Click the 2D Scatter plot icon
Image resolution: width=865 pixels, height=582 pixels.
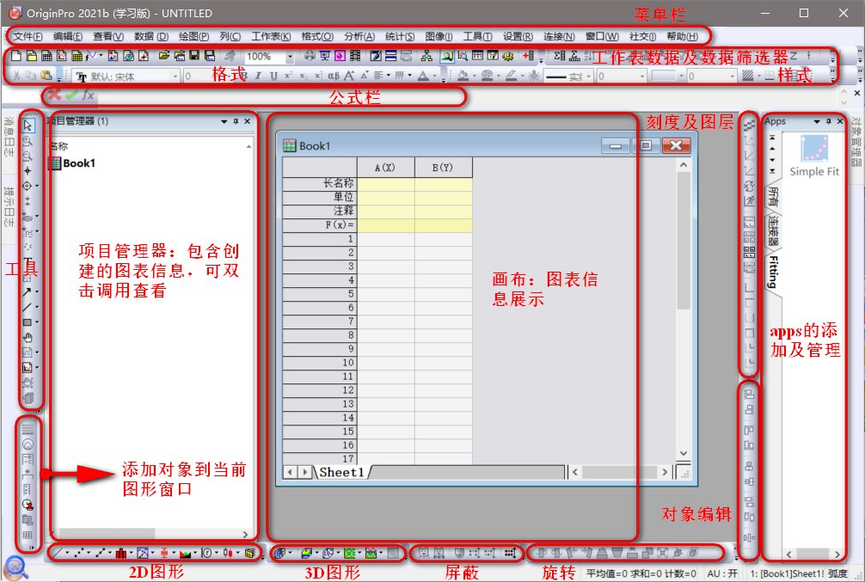pyautogui.click(x=79, y=553)
